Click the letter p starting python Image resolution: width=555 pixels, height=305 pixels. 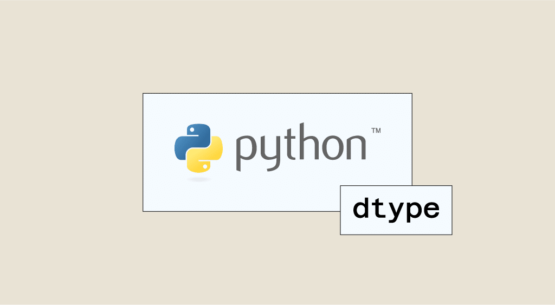pyautogui.click(x=247, y=153)
